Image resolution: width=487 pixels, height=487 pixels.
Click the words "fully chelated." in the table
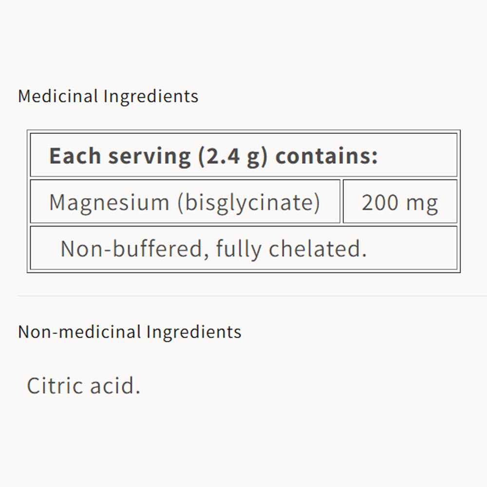[291, 248]
